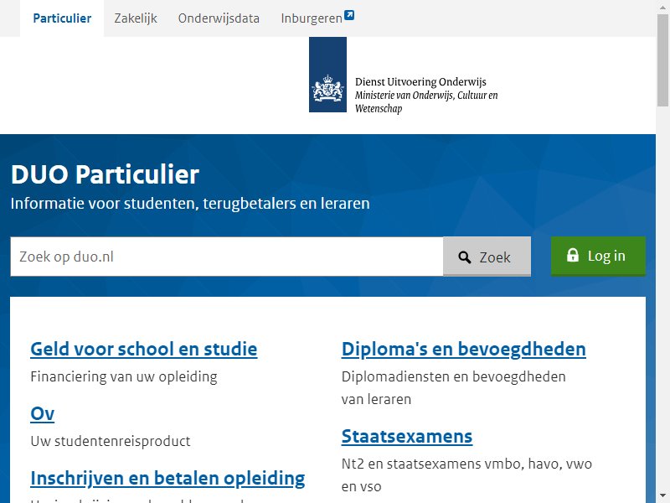The image size is (670, 503).
Task: Open 'Inschrijven en betalen opleiding' link
Action: pos(167,479)
